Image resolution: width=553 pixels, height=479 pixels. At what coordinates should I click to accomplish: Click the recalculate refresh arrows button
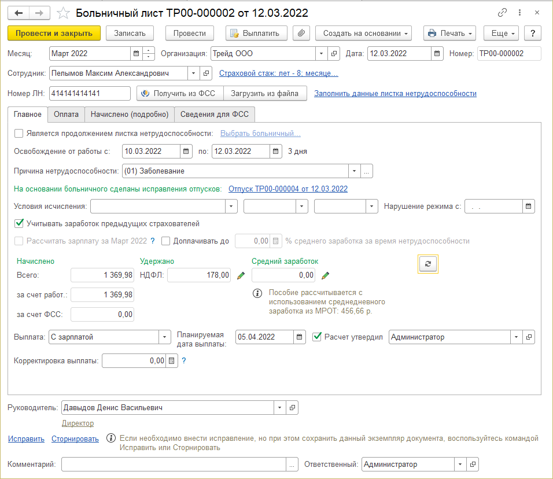[428, 264]
